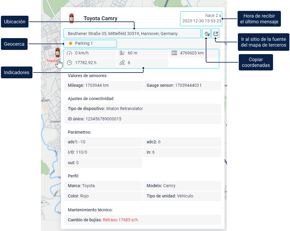The image size is (290, 231).
Task: Click the 60 m altitude value
Action: (x=132, y=53)
